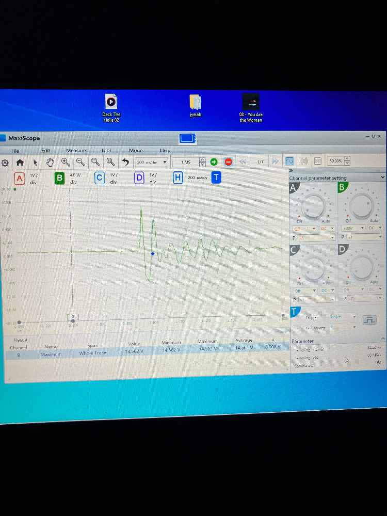The height and width of the screenshot is (516, 387).
Task: Toggle channel A on the scope
Action: click(20, 178)
